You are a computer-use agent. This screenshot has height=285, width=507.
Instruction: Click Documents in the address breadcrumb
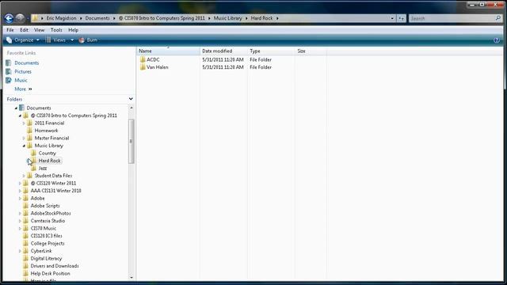tap(97, 18)
